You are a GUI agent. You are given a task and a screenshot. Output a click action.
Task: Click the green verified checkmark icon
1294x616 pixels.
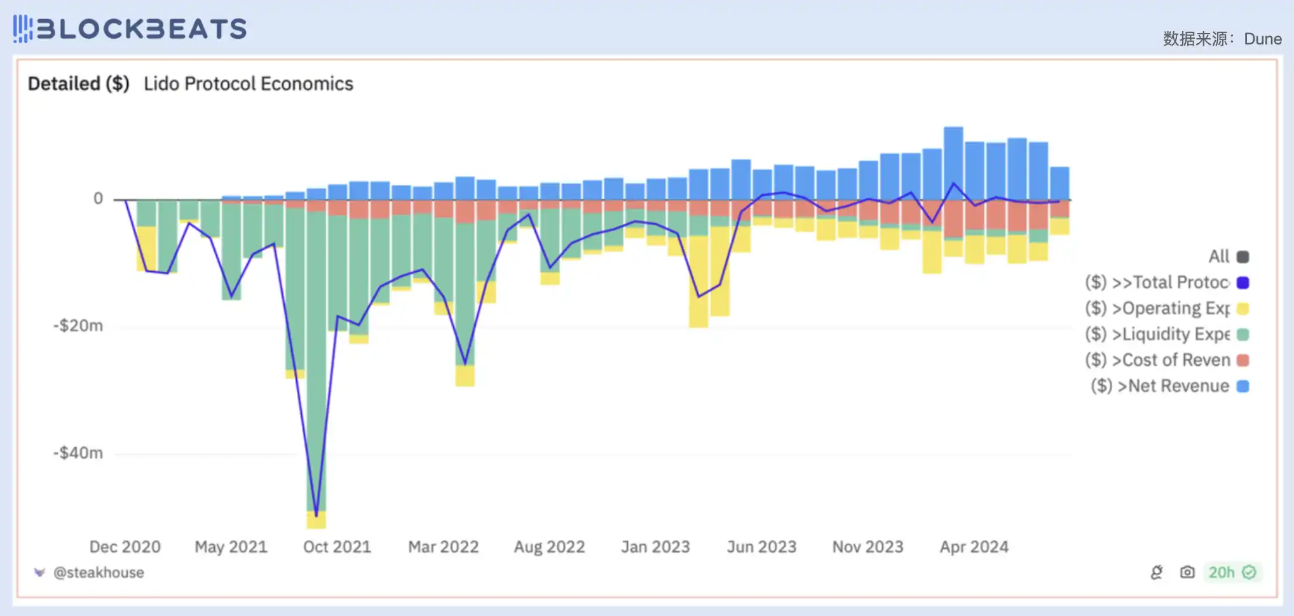pyautogui.click(x=1249, y=572)
